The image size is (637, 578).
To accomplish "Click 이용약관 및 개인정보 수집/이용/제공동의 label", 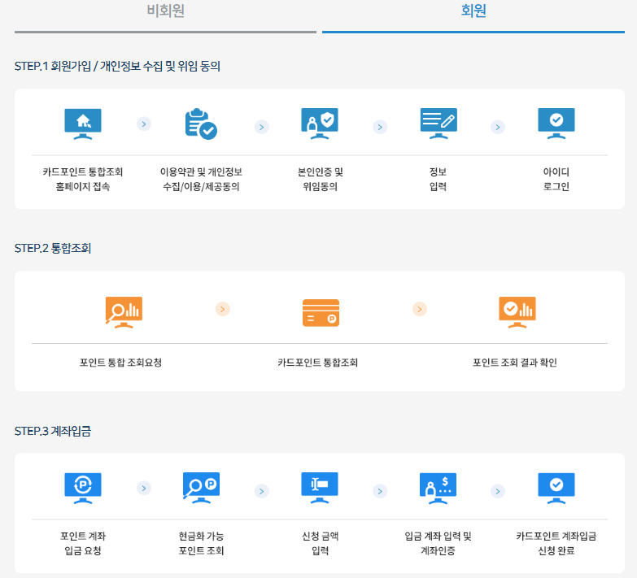I will (x=201, y=179).
